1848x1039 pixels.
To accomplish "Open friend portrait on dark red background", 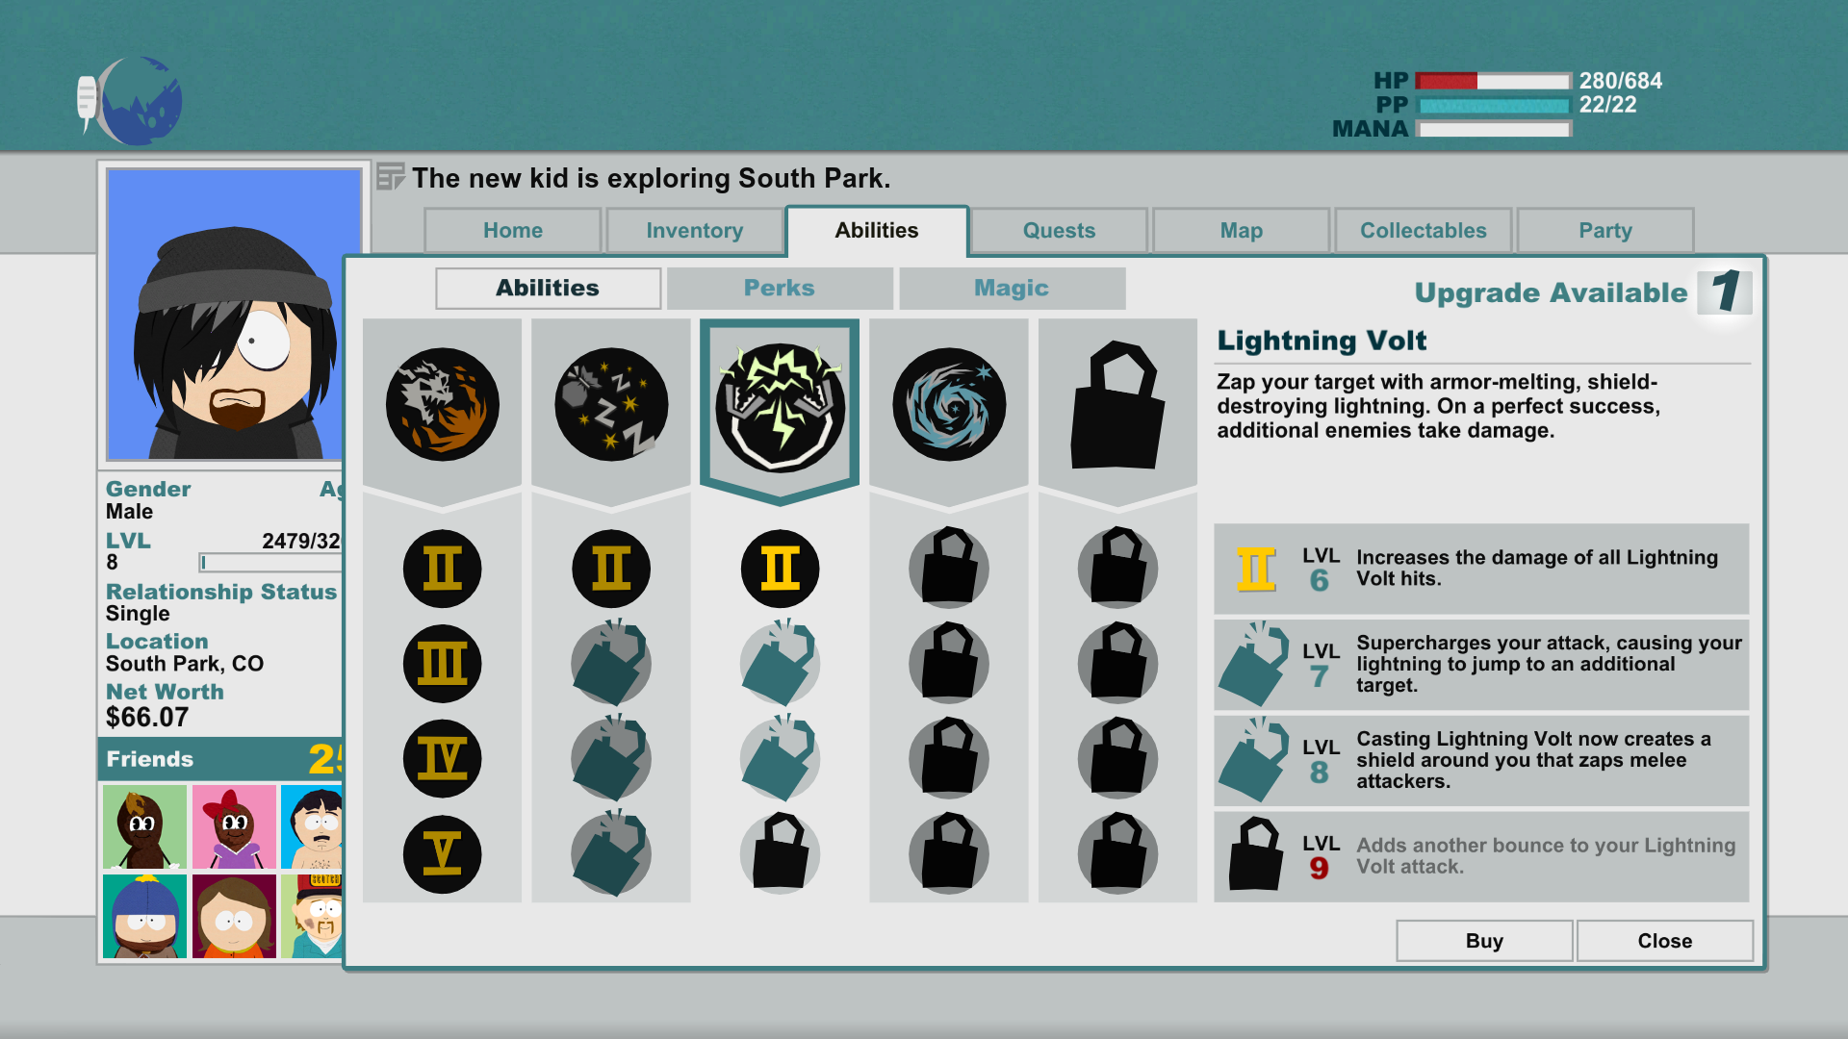I will tap(234, 916).
